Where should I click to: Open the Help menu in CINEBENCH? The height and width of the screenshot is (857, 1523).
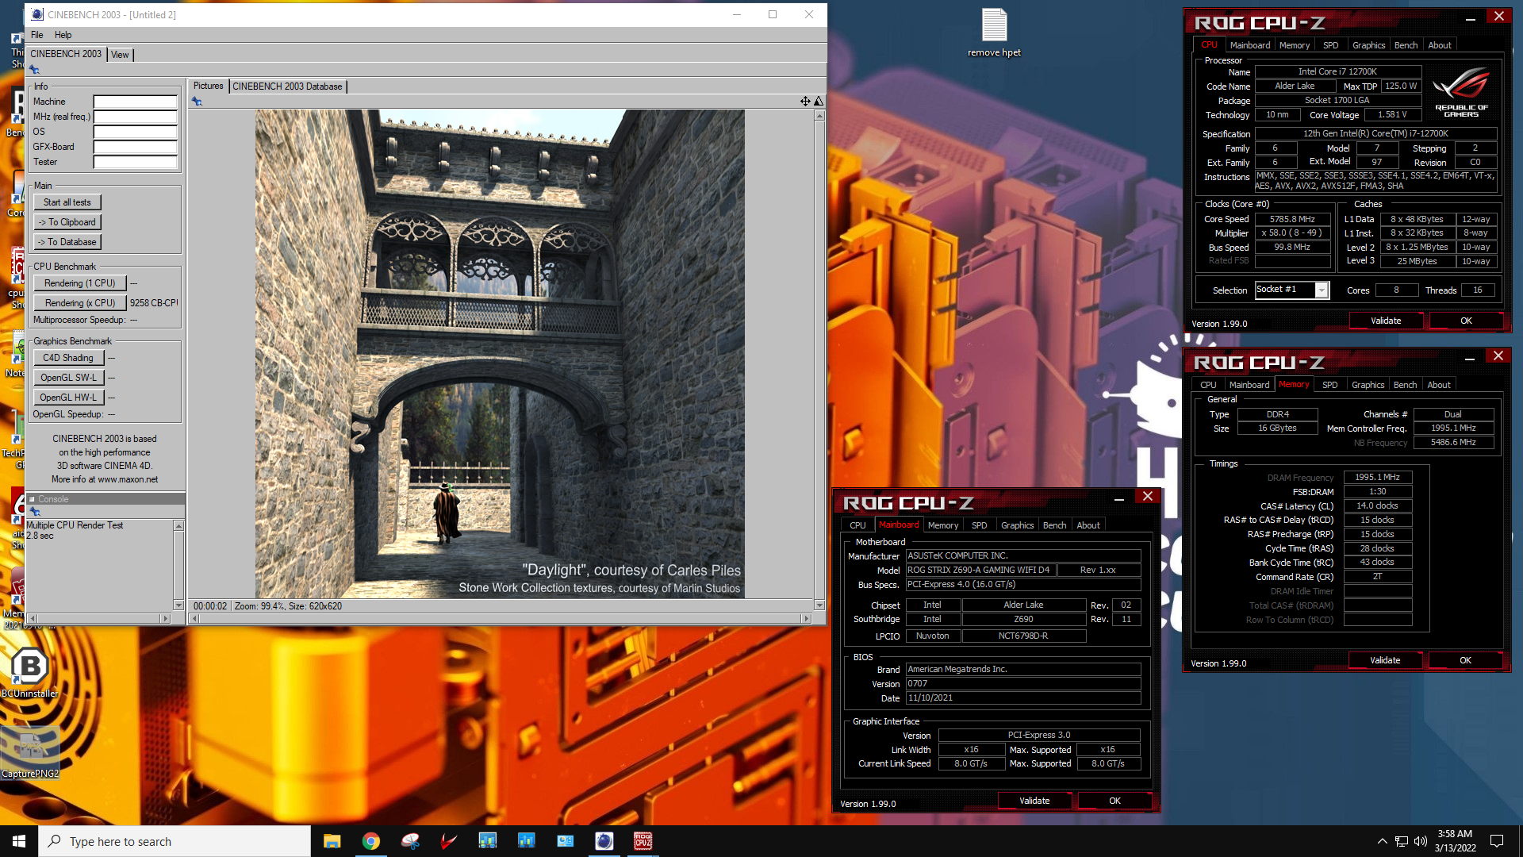(x=63, y=35)
